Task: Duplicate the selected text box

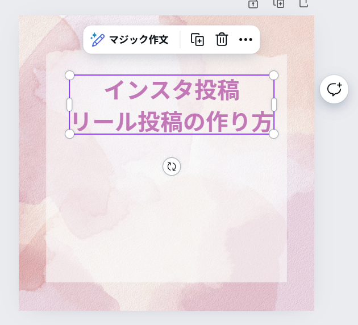Action: (x=197, y=40)
